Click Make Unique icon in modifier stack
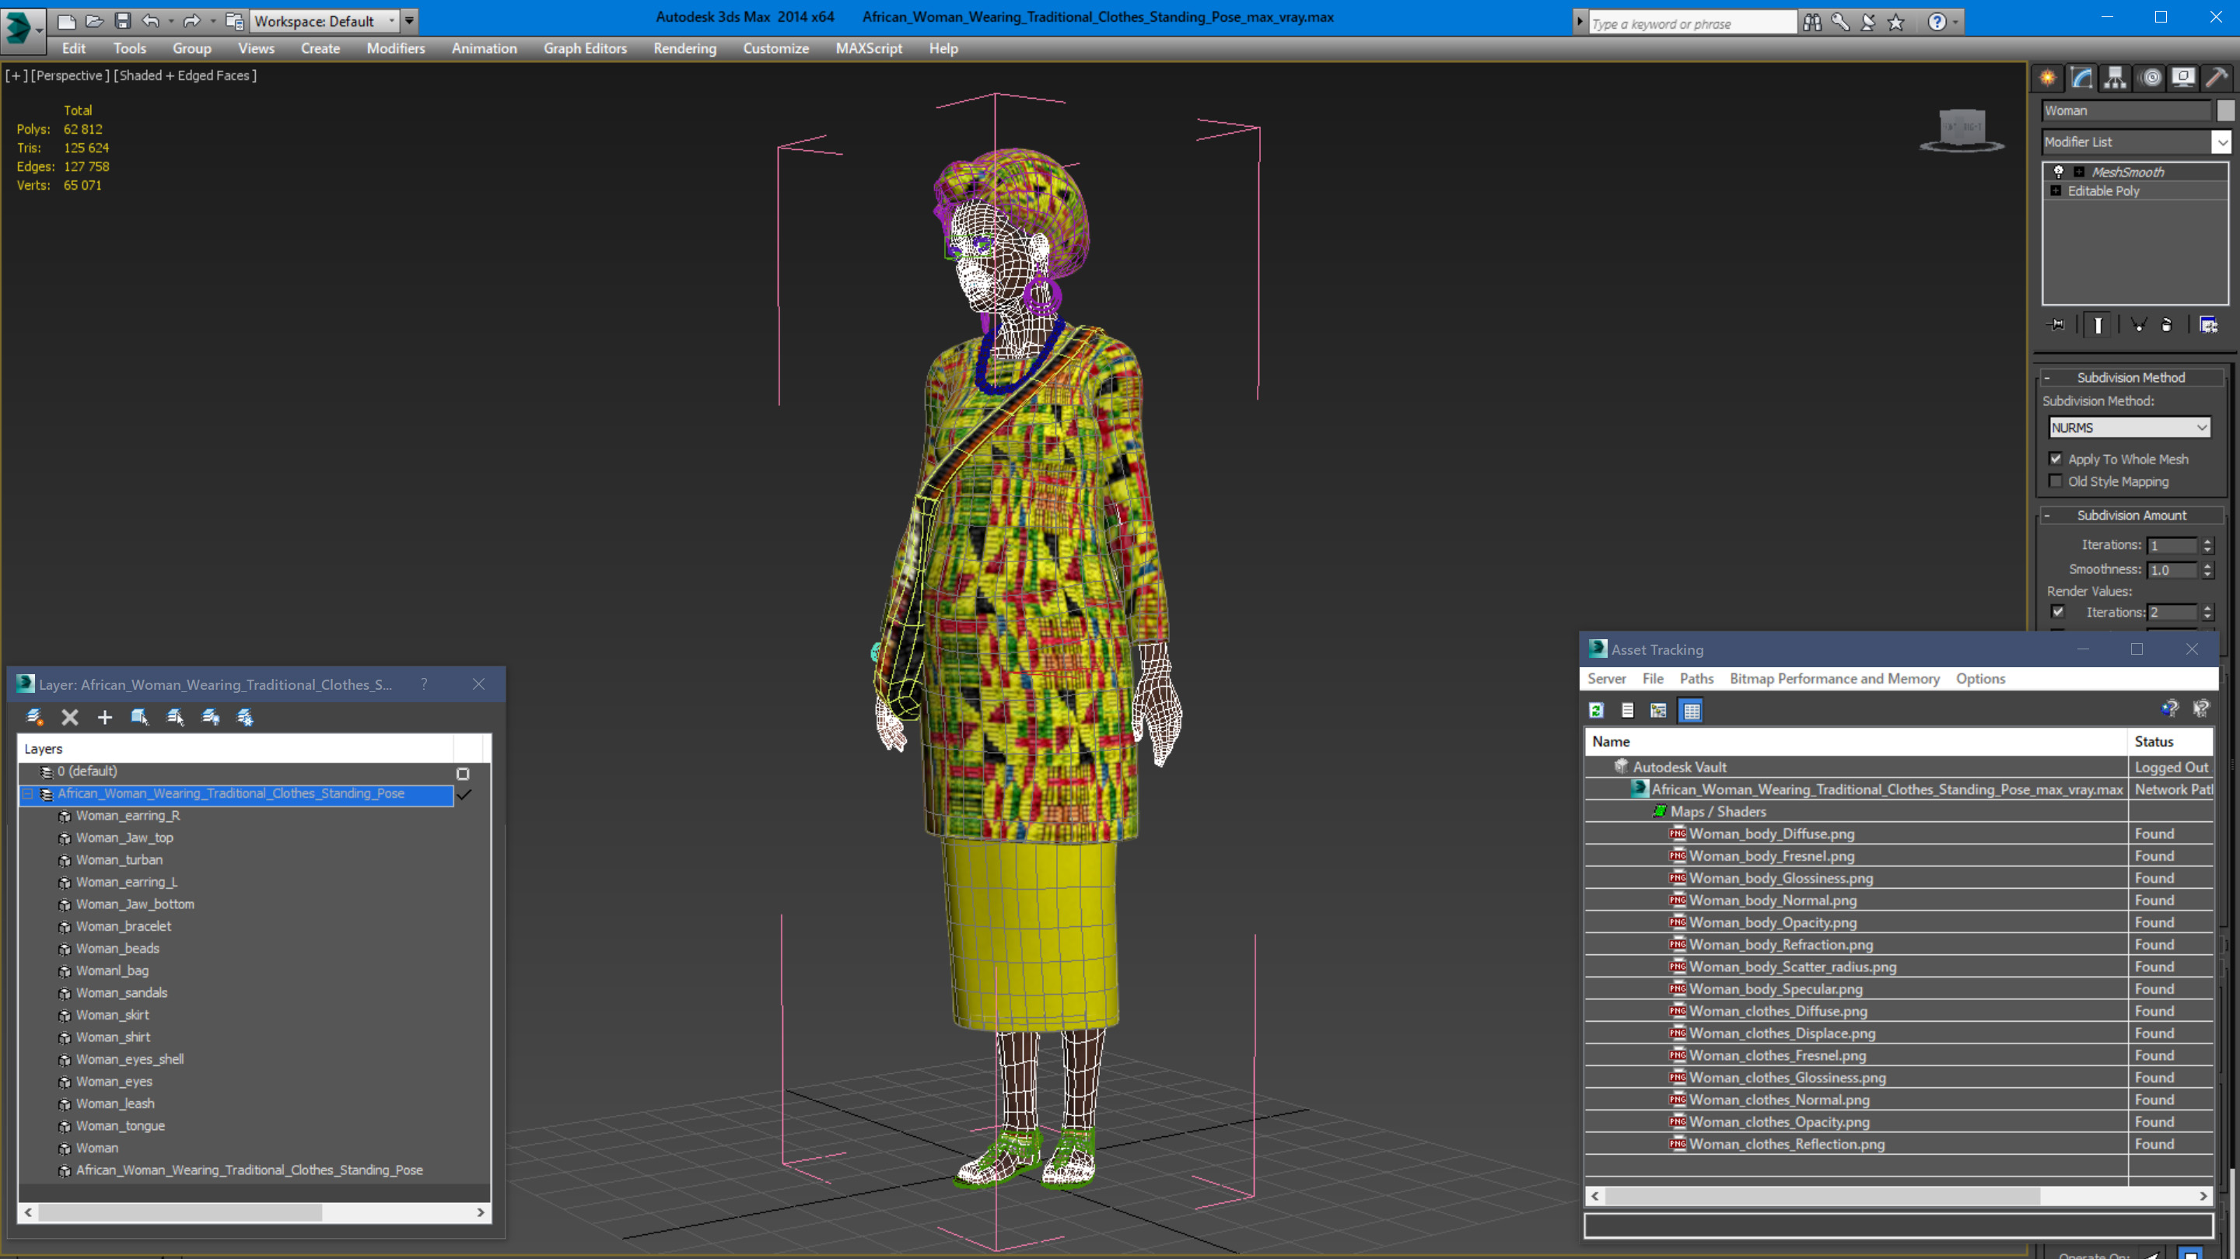 pyautogui.click(x=2139, y=325)
